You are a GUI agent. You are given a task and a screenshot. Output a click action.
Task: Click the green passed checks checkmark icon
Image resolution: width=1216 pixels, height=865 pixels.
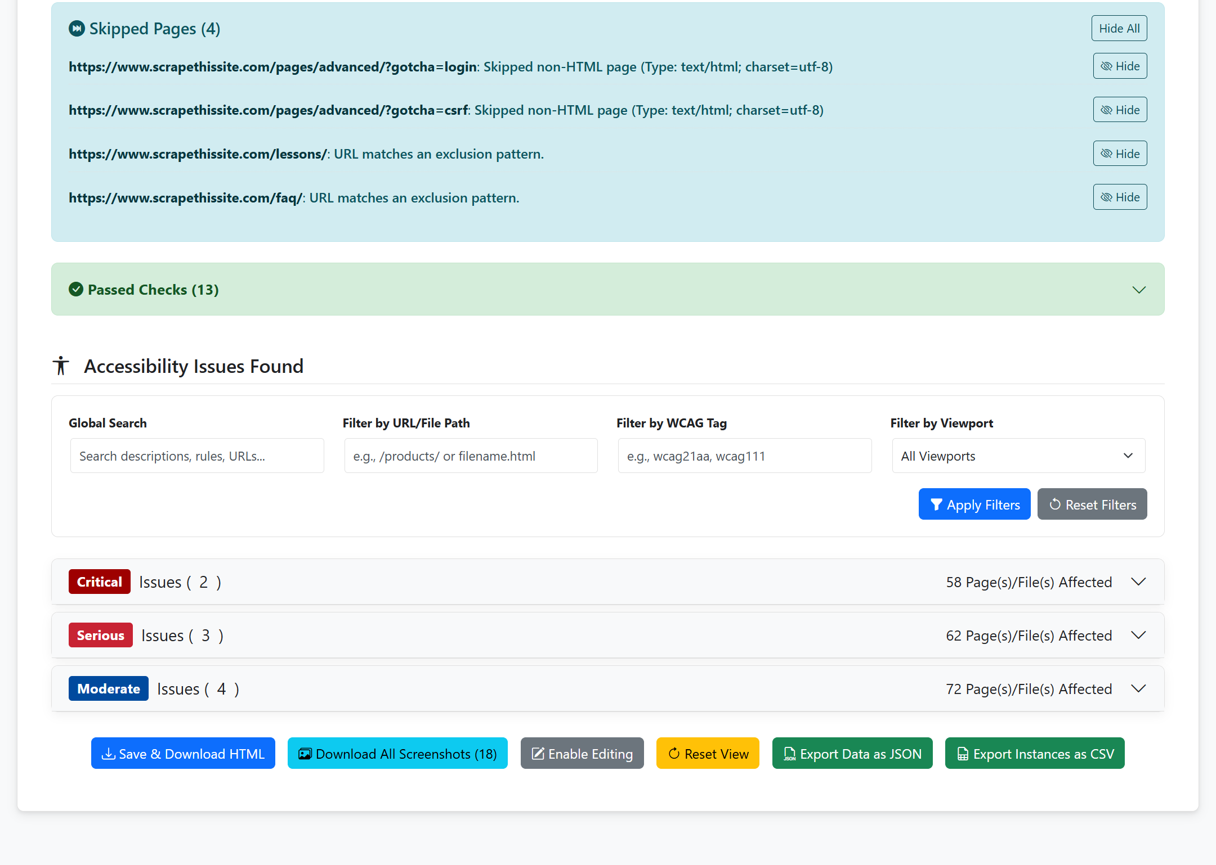click(x=76, y=289)
